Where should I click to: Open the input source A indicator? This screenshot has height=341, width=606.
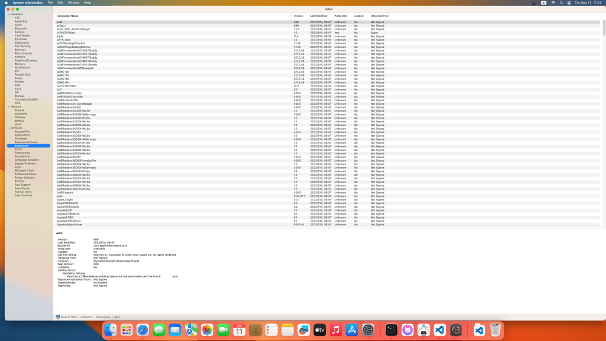click(x=544, y=2)
